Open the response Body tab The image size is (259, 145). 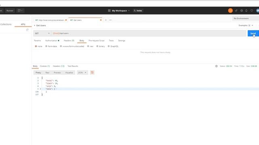35,66
